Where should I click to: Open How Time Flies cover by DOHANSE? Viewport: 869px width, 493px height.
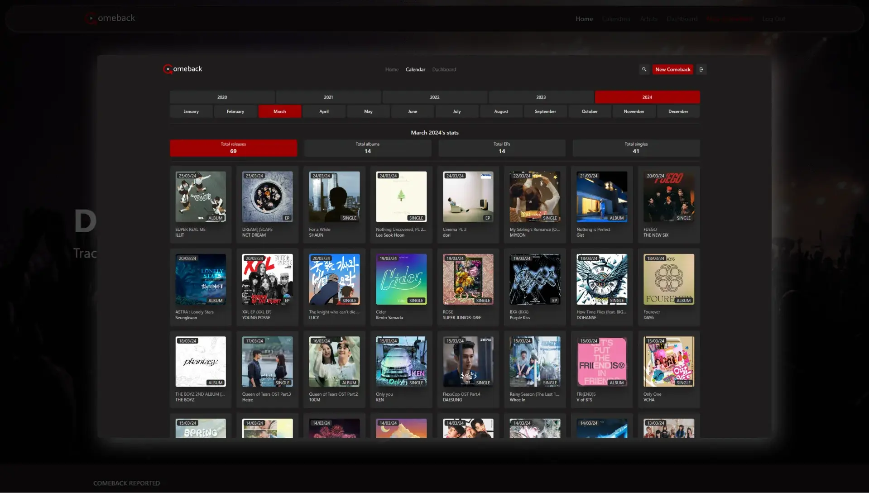coord(602,279)
